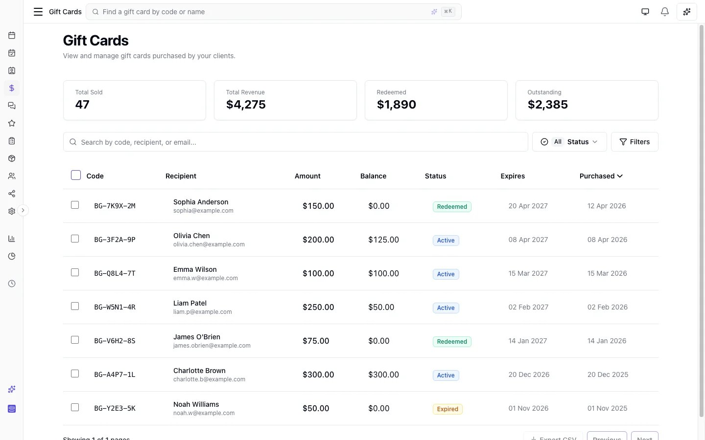705x440 pixels.
Task: Sort by the Expires column header
Action: click(513, 176)
